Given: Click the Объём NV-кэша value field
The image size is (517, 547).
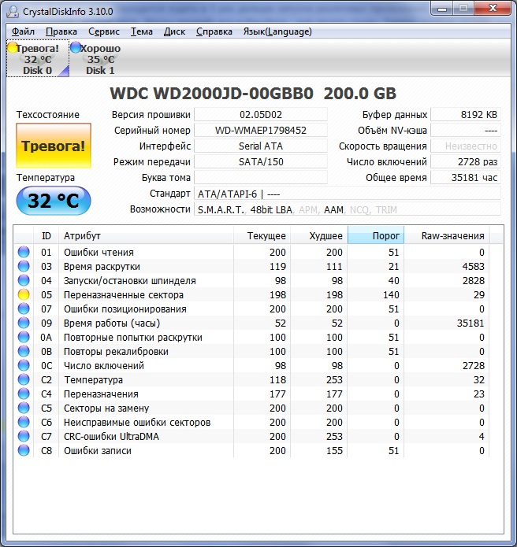Looking at the screenshot, I should point(466,130).
